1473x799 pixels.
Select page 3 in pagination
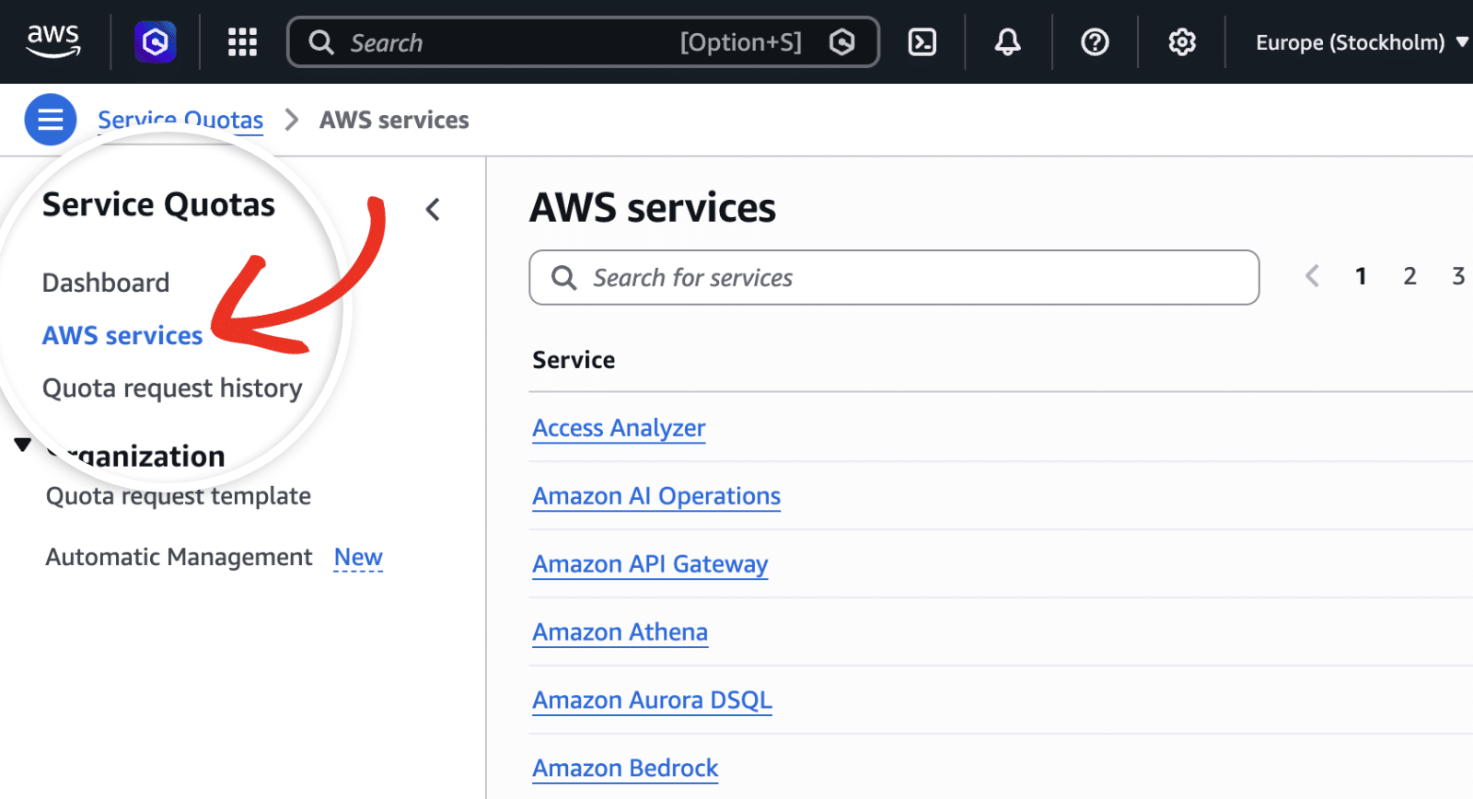pos(1458,276)
